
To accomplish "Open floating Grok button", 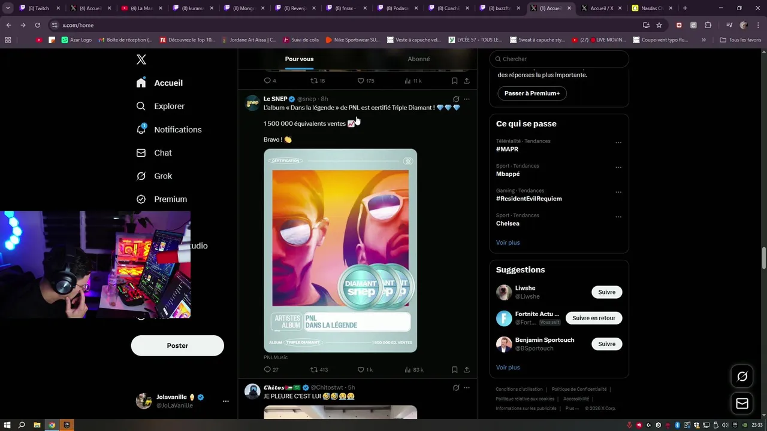I will [x=742, y=377].
